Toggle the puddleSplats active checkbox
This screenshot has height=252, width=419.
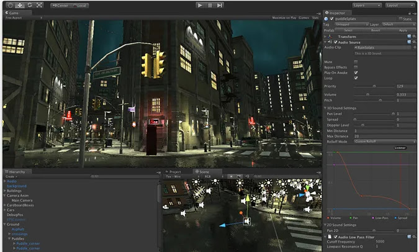(x=332, y=19)
